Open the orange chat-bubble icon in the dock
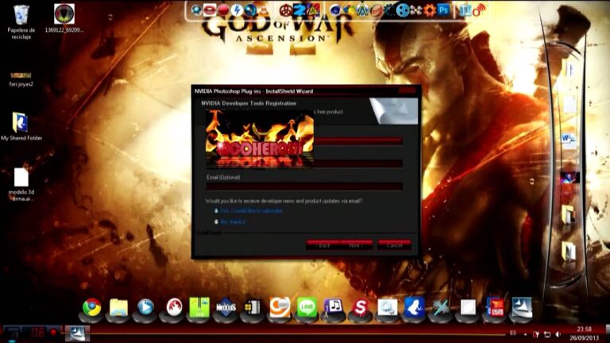 click(280, 307)
